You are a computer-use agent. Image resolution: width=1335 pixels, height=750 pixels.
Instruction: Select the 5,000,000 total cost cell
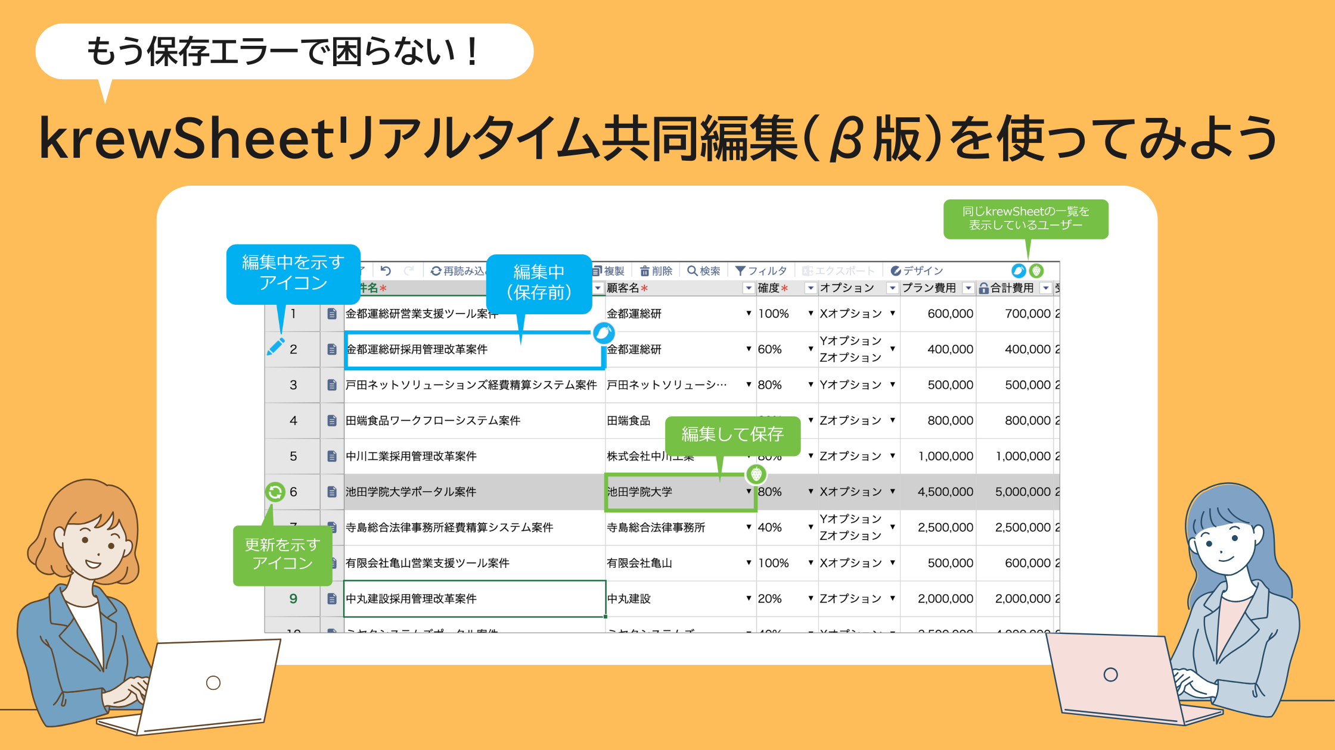(1015, 492)
